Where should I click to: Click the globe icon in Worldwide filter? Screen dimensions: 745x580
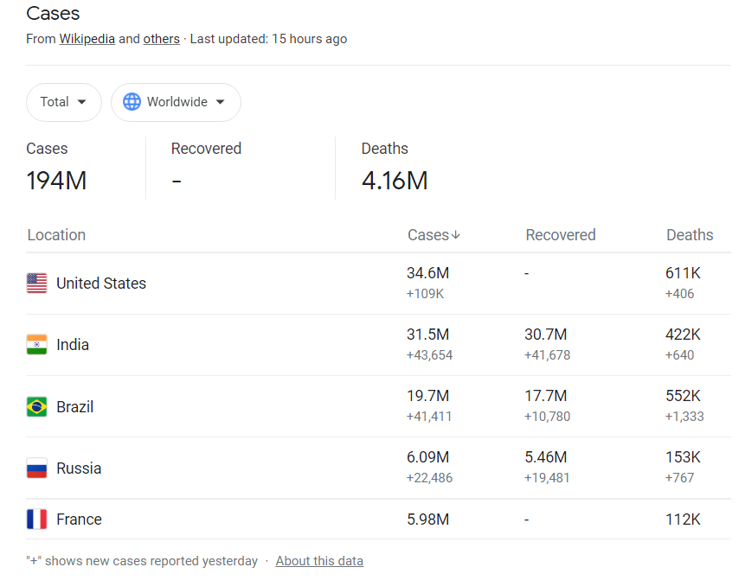click(132, 102)
